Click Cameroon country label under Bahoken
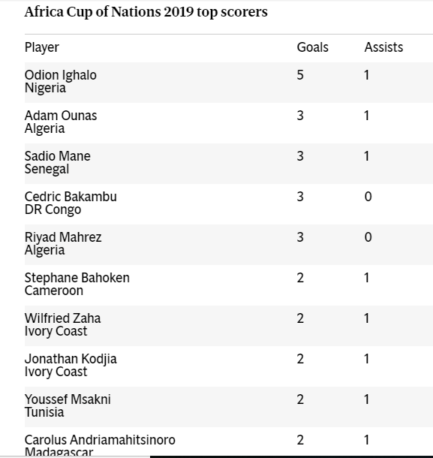This screenshot has height=458, width=433. (x=54, y=291)
